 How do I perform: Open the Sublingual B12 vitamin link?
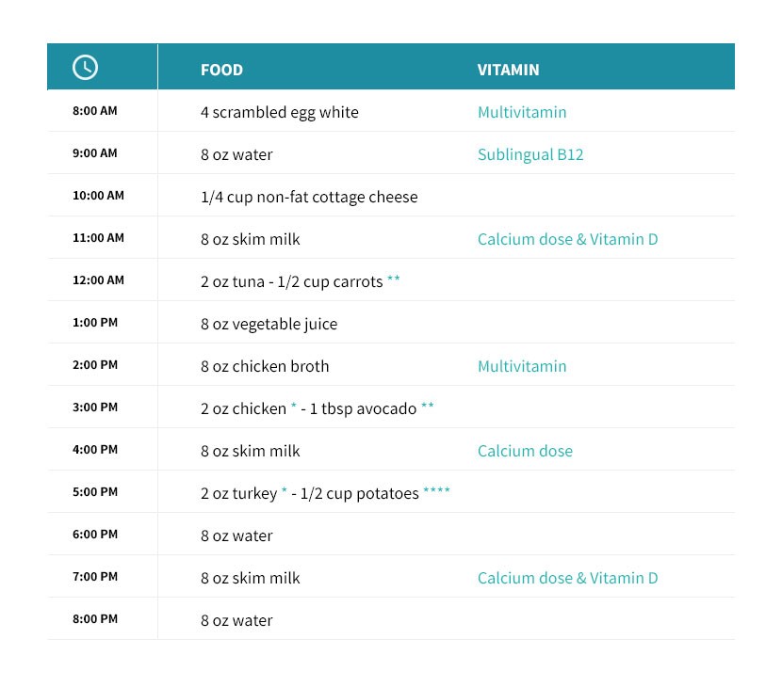tap(530, 154)
